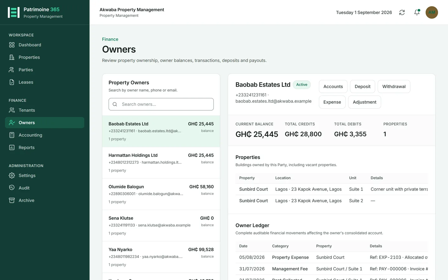Open the AM user avatar menu
Screen dimensions: 448x280
pos(432,12)
